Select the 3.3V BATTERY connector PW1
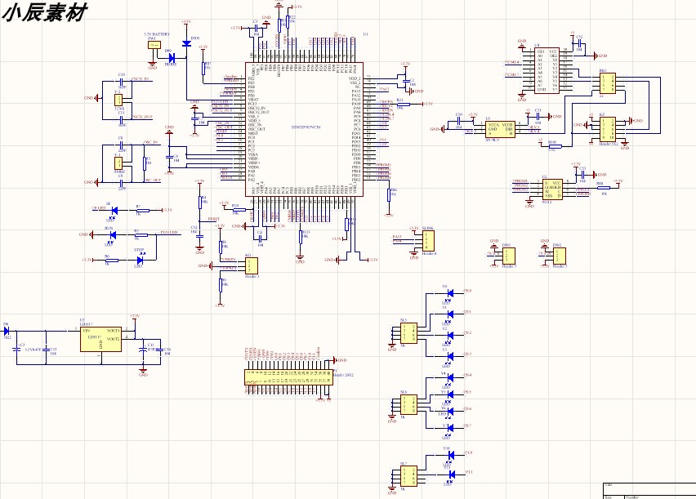 point(154,45)
